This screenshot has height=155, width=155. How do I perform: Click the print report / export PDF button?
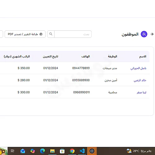[25, 34]
